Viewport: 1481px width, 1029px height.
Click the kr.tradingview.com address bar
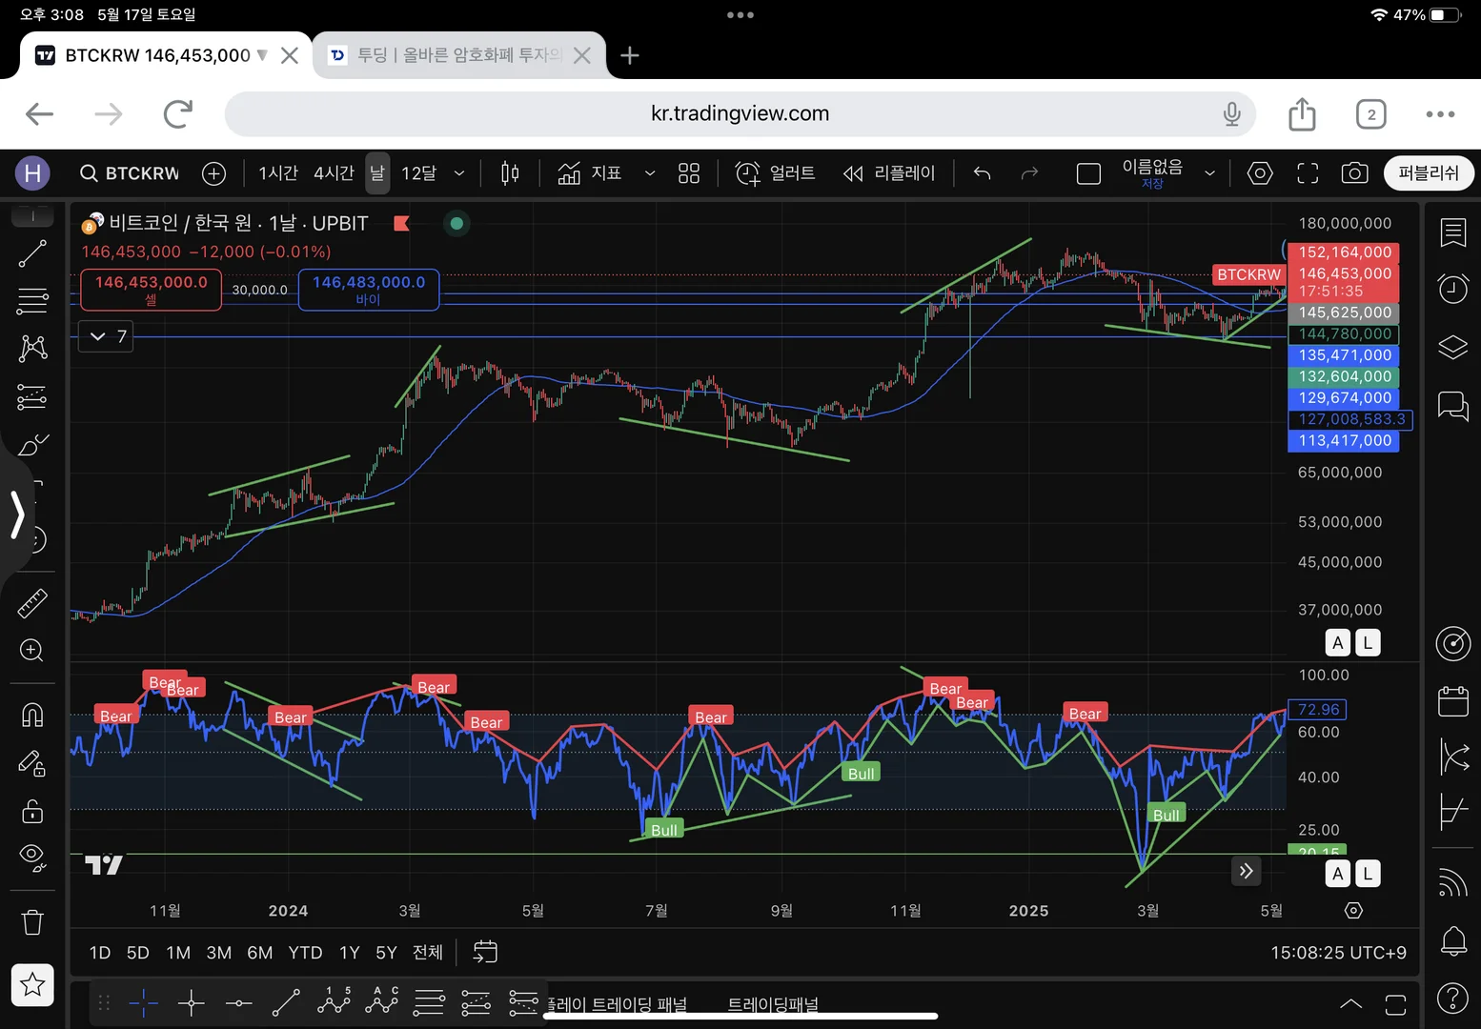point(740,113)
